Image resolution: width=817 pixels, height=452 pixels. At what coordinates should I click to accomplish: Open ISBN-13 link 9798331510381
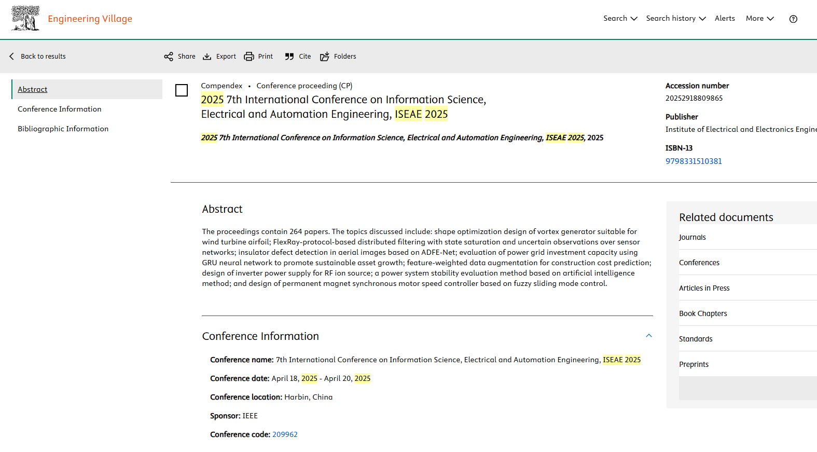(694, 161)
